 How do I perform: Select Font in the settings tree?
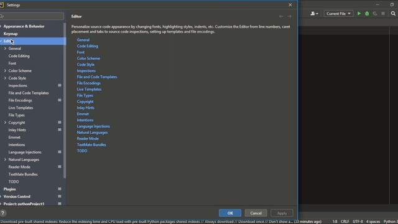coord(12,63)
